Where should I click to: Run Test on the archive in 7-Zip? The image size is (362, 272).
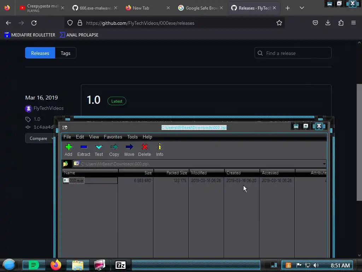99,150
